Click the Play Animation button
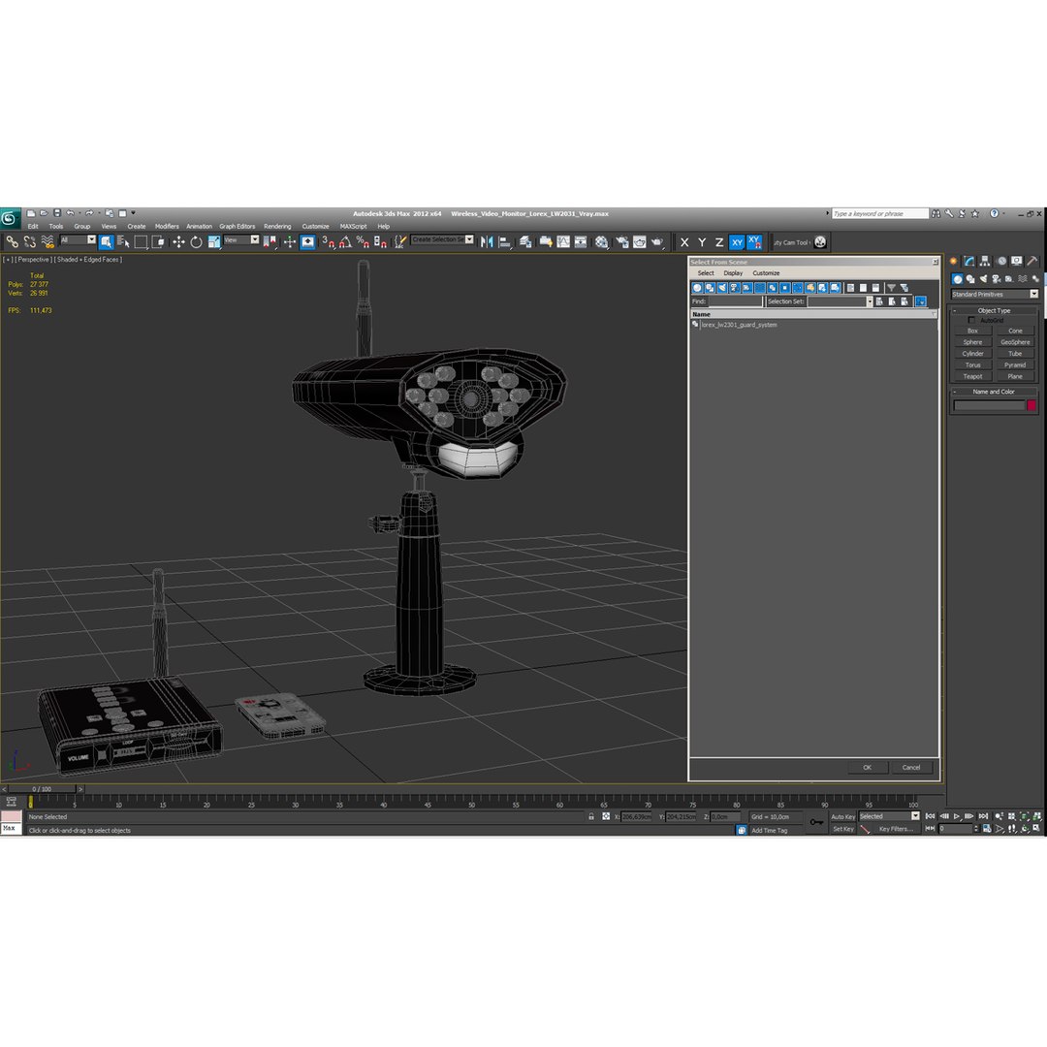Image resolution: width=1047 pixels, height=1047 pixels. click(x=956, y=816)
